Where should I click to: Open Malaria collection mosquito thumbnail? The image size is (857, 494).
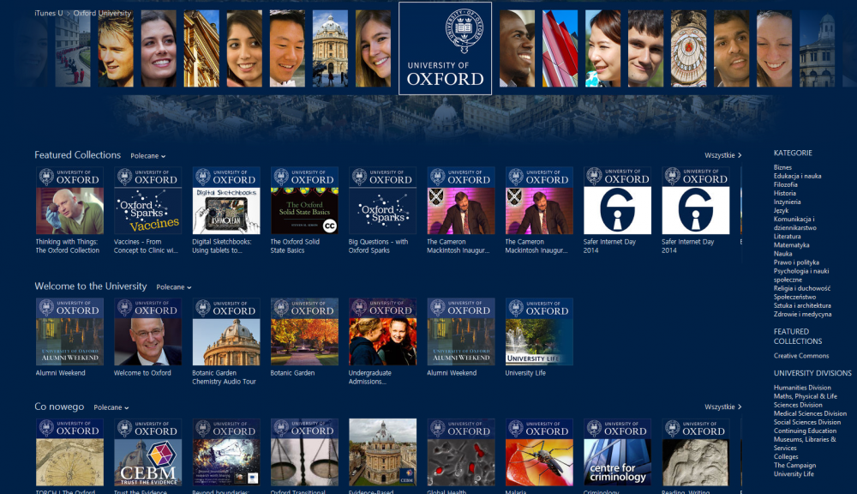539,453
